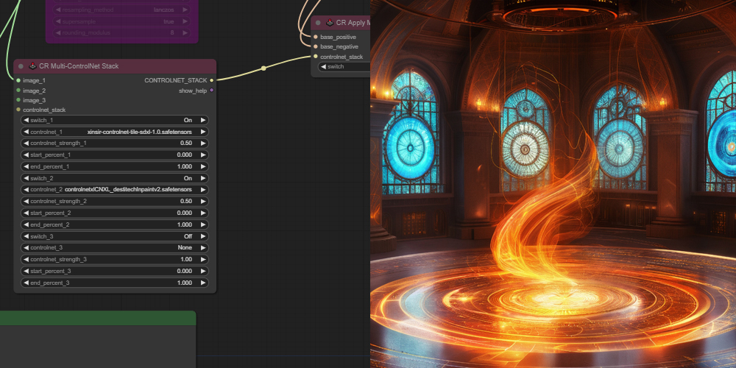Click the base_positive input socket

click(316, 37)
